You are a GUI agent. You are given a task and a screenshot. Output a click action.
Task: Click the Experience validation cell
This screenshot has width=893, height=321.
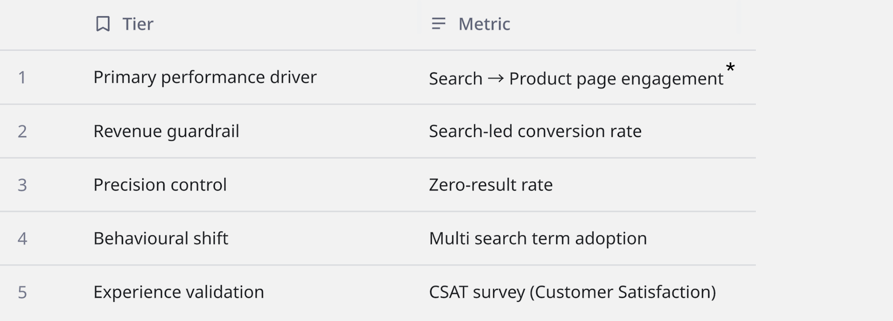pyautogui.click(x=250, y=293)
